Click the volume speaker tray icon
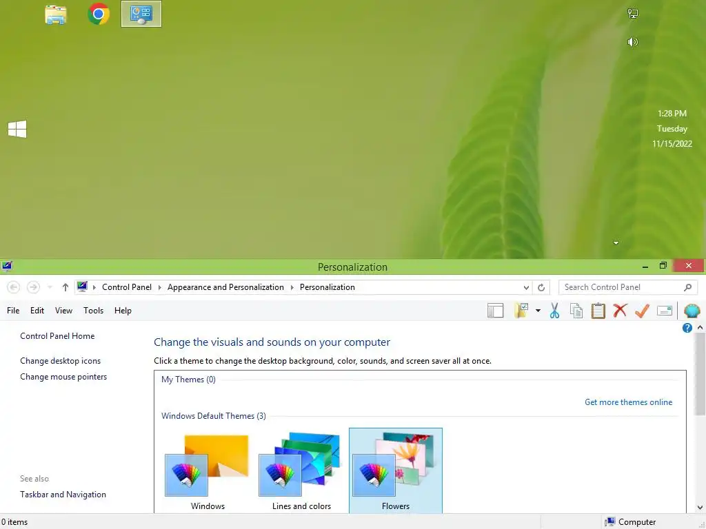Screen dimensions: 706x529 [633, 42]
